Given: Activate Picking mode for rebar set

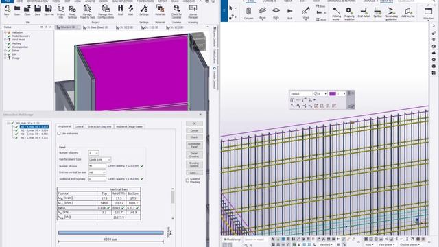Looking at the screenshot, I should click(x=336, y=14).
